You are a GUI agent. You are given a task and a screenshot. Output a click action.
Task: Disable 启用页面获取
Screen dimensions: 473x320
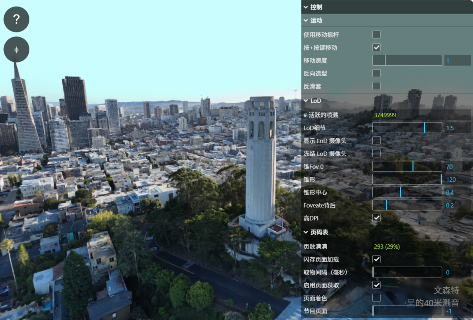(x=376, y=285)
